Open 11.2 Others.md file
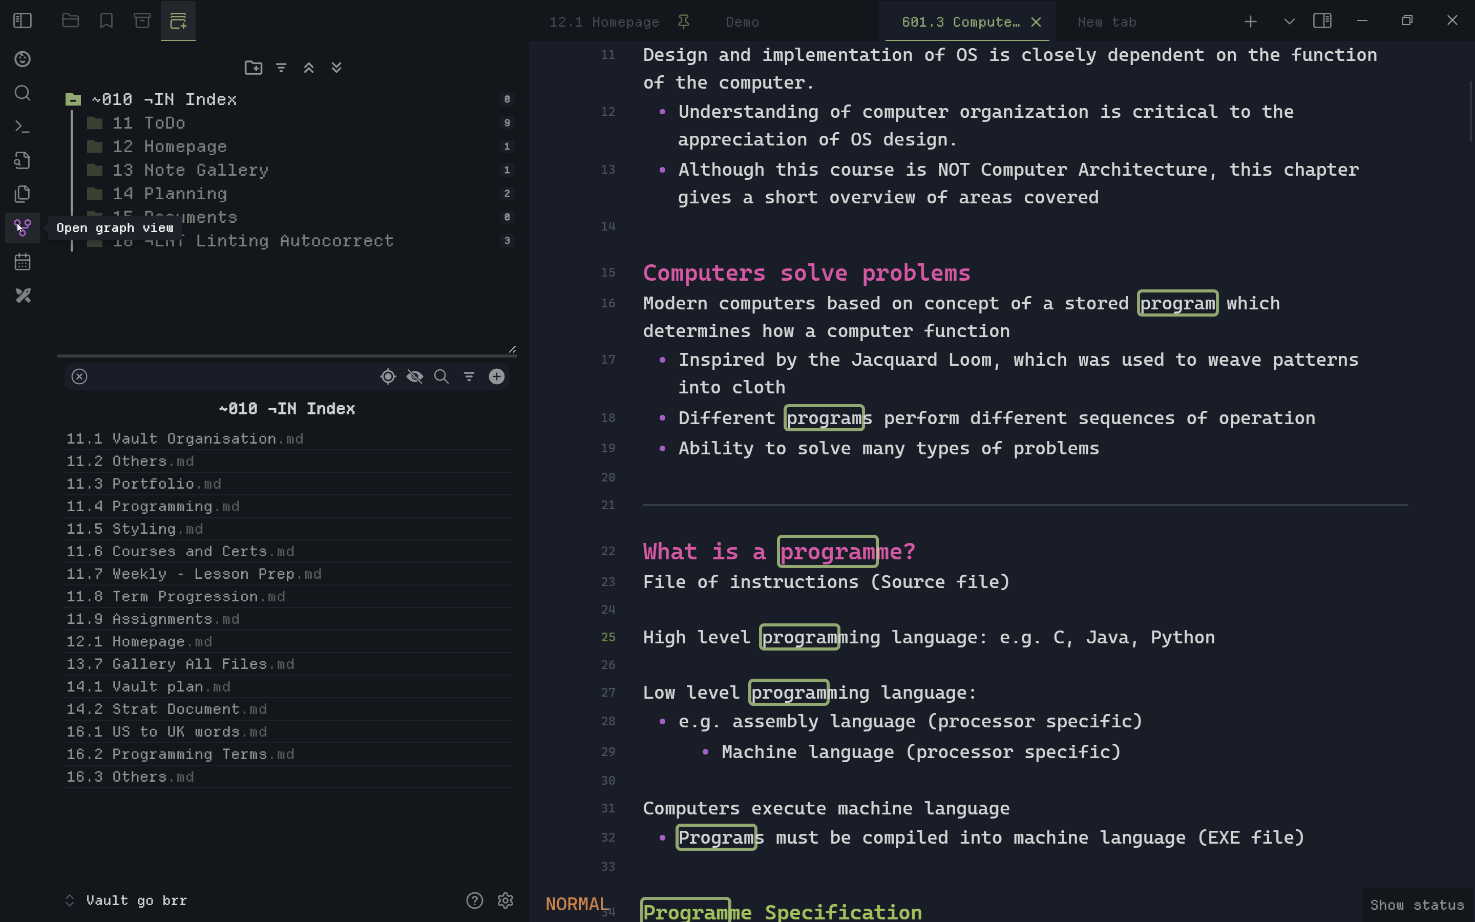Screen dimensions: 1475x922 pyautogui.click(x=289, y=461)
